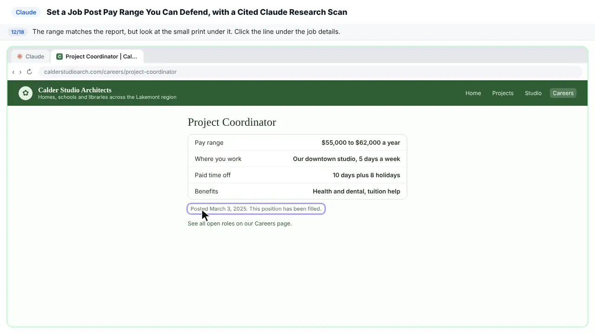Click the Homes, schools and libraries tagline
The width and height of the screenshot is (595, 334).
pyautogui.click(x=107, y=97)
